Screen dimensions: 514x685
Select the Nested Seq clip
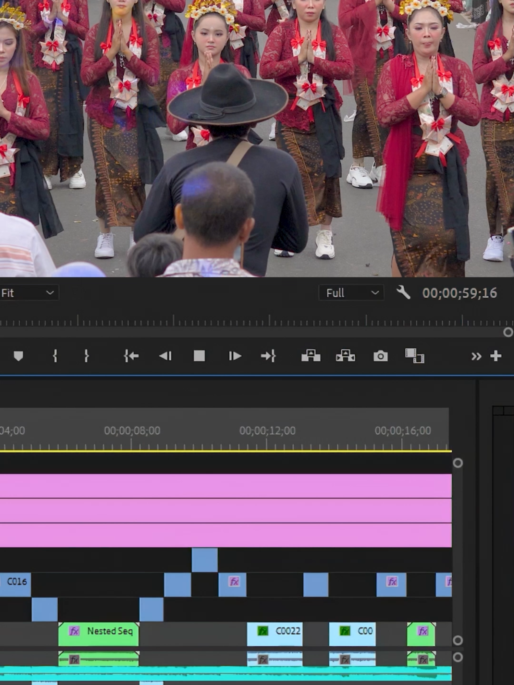coord(99,634)
